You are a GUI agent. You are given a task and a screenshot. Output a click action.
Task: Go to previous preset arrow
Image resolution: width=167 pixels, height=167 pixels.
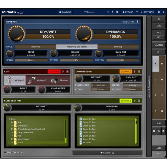click(x=108, y=12)
